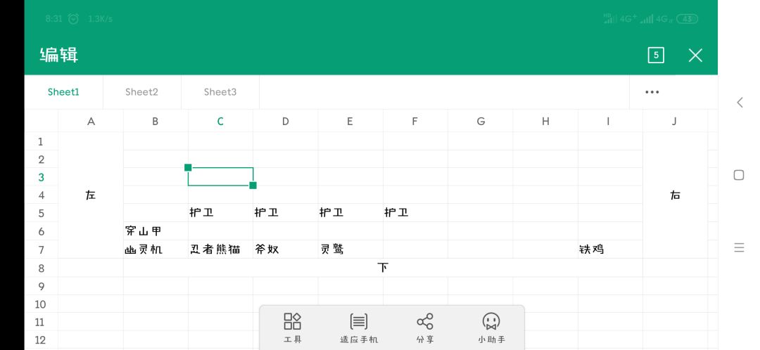Select column G header
The height and width of the screenshot is (350, 760).
(x=481, y=121)
